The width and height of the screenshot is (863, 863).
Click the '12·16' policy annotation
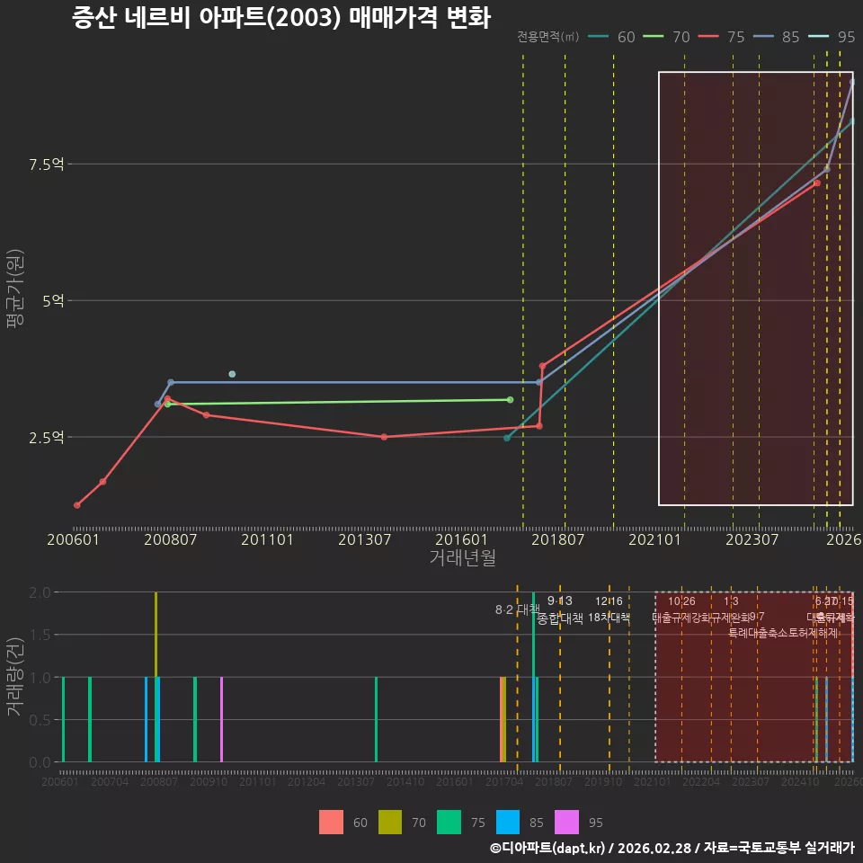pos(609,601)
